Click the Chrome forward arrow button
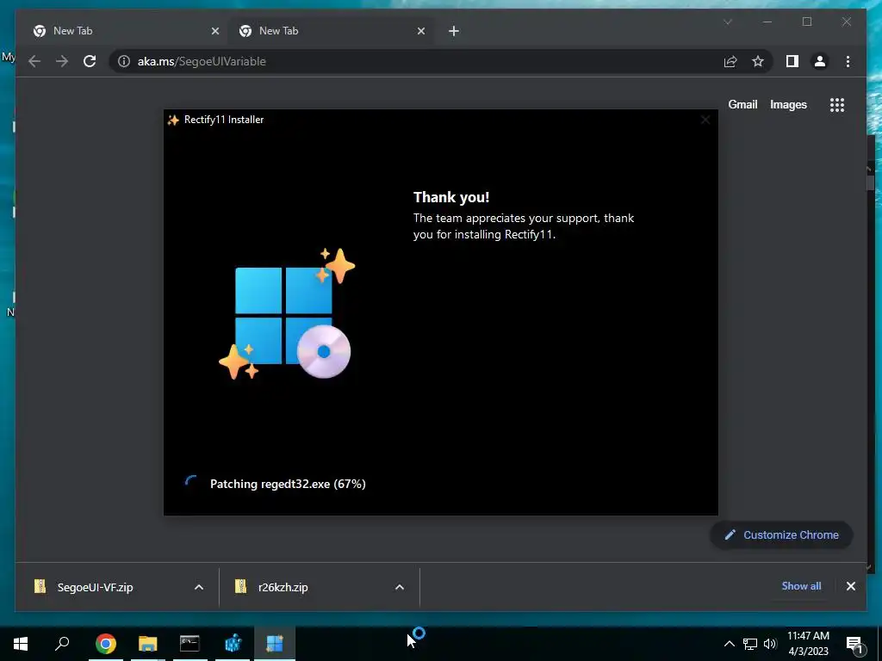This screenshot has height=661, width=882. pos(62,61)
